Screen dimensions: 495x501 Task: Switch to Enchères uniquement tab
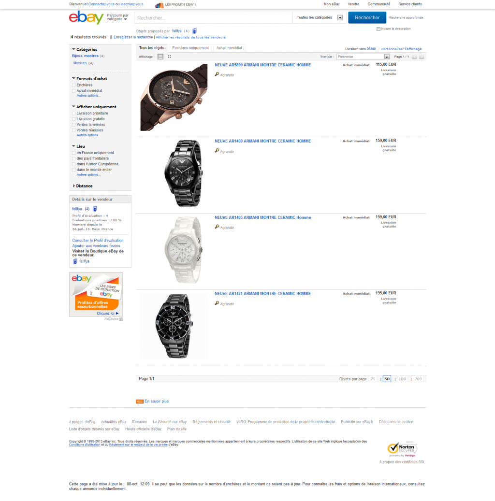click(x=190, y=48)
